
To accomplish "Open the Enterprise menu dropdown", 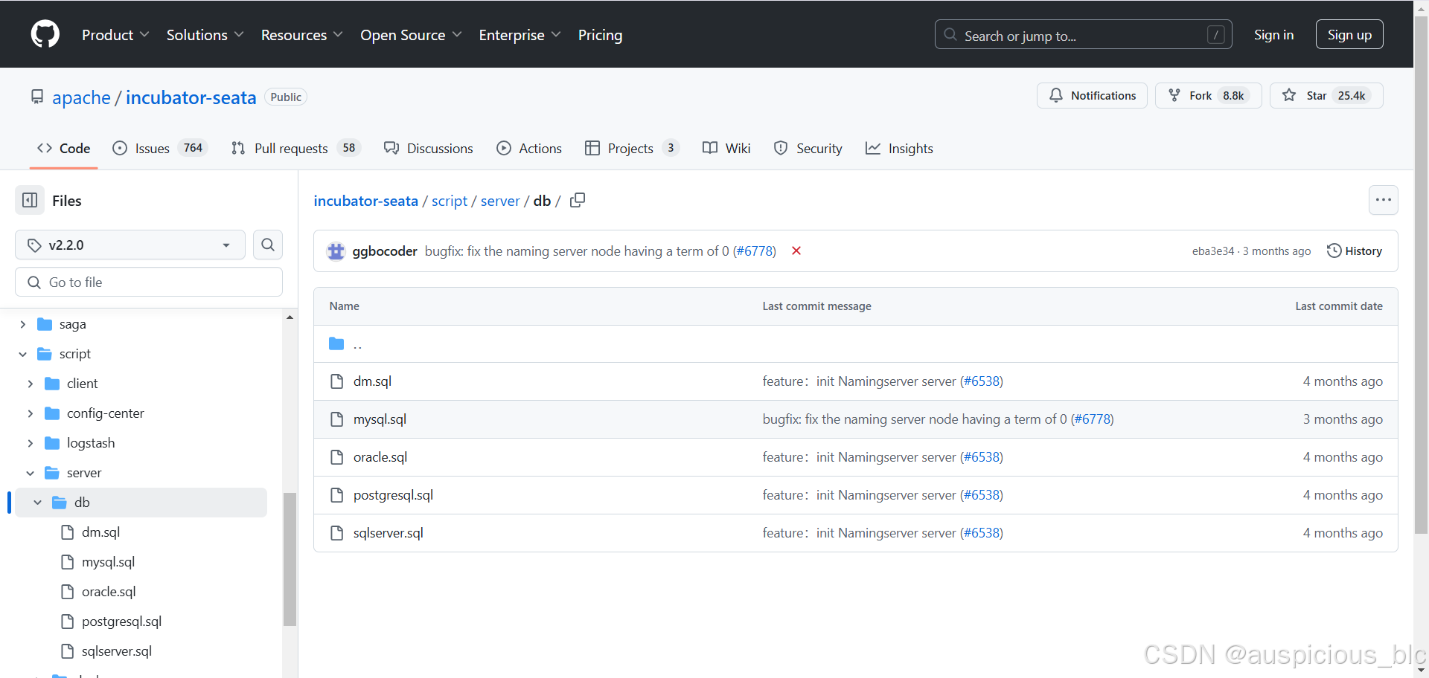I will [520, 35].
